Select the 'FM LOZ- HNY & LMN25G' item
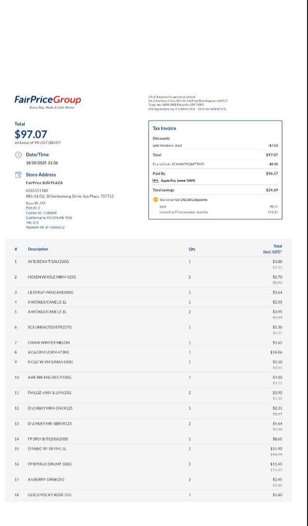 [x=50, y=392]
